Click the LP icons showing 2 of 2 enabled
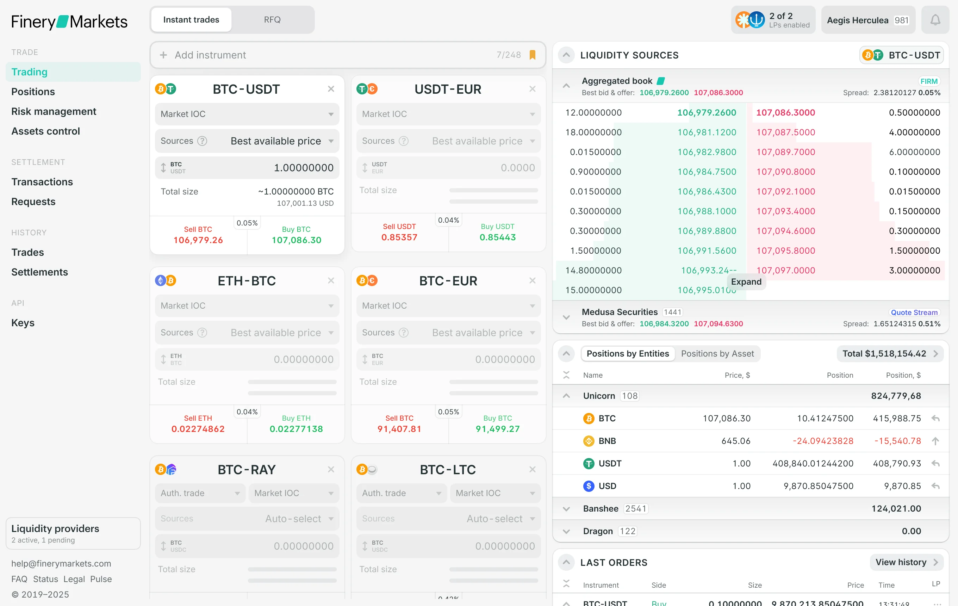This screenshot has width=958, height=606. tap(749, 20)
